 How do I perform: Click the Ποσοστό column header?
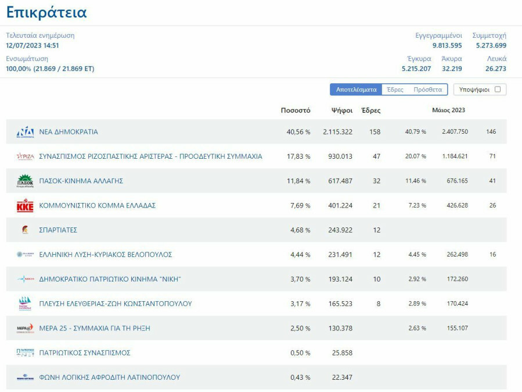point(296,110)
